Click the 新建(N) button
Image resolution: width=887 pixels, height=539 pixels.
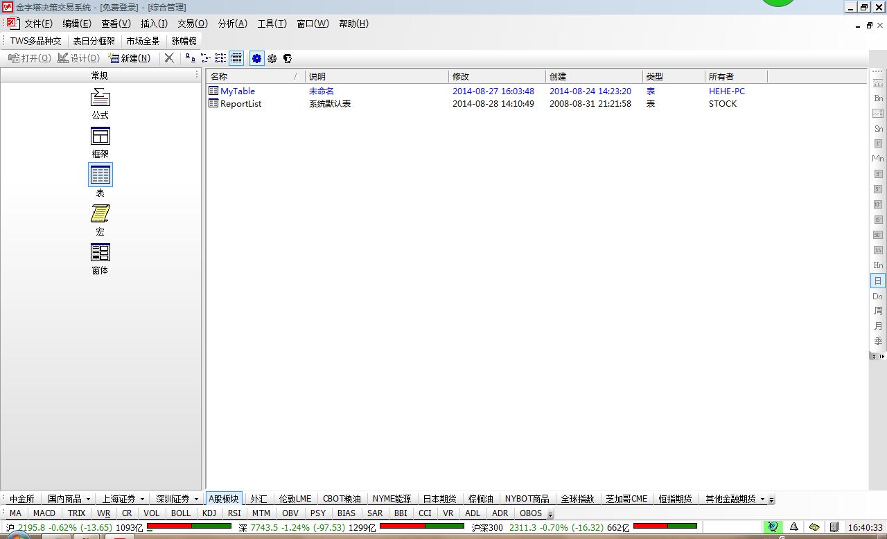click(130, 58)
